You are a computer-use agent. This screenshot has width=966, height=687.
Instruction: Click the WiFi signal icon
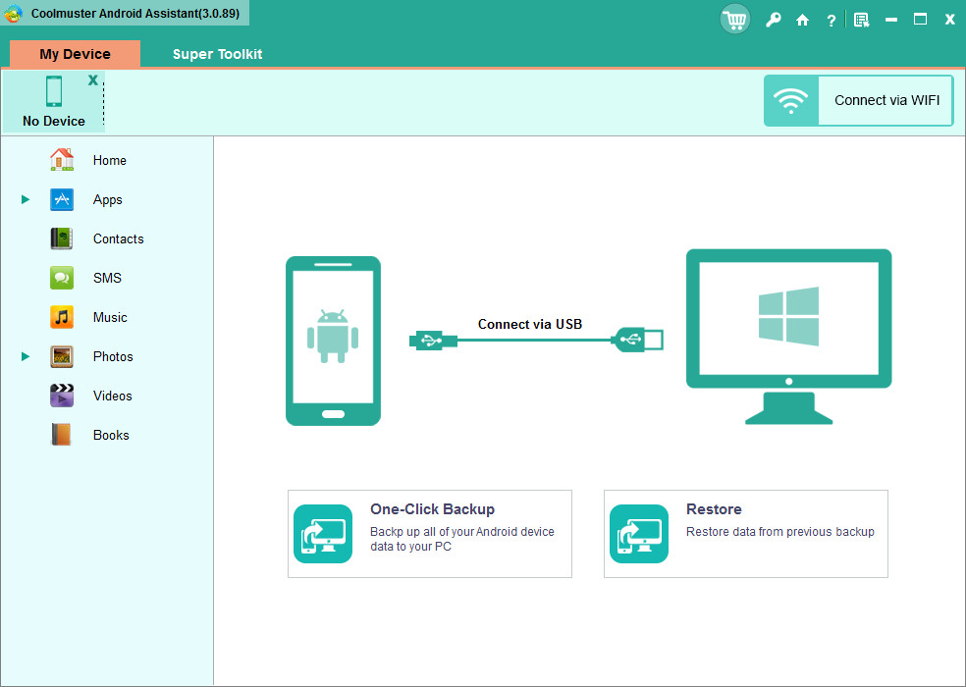click(791, 100)
